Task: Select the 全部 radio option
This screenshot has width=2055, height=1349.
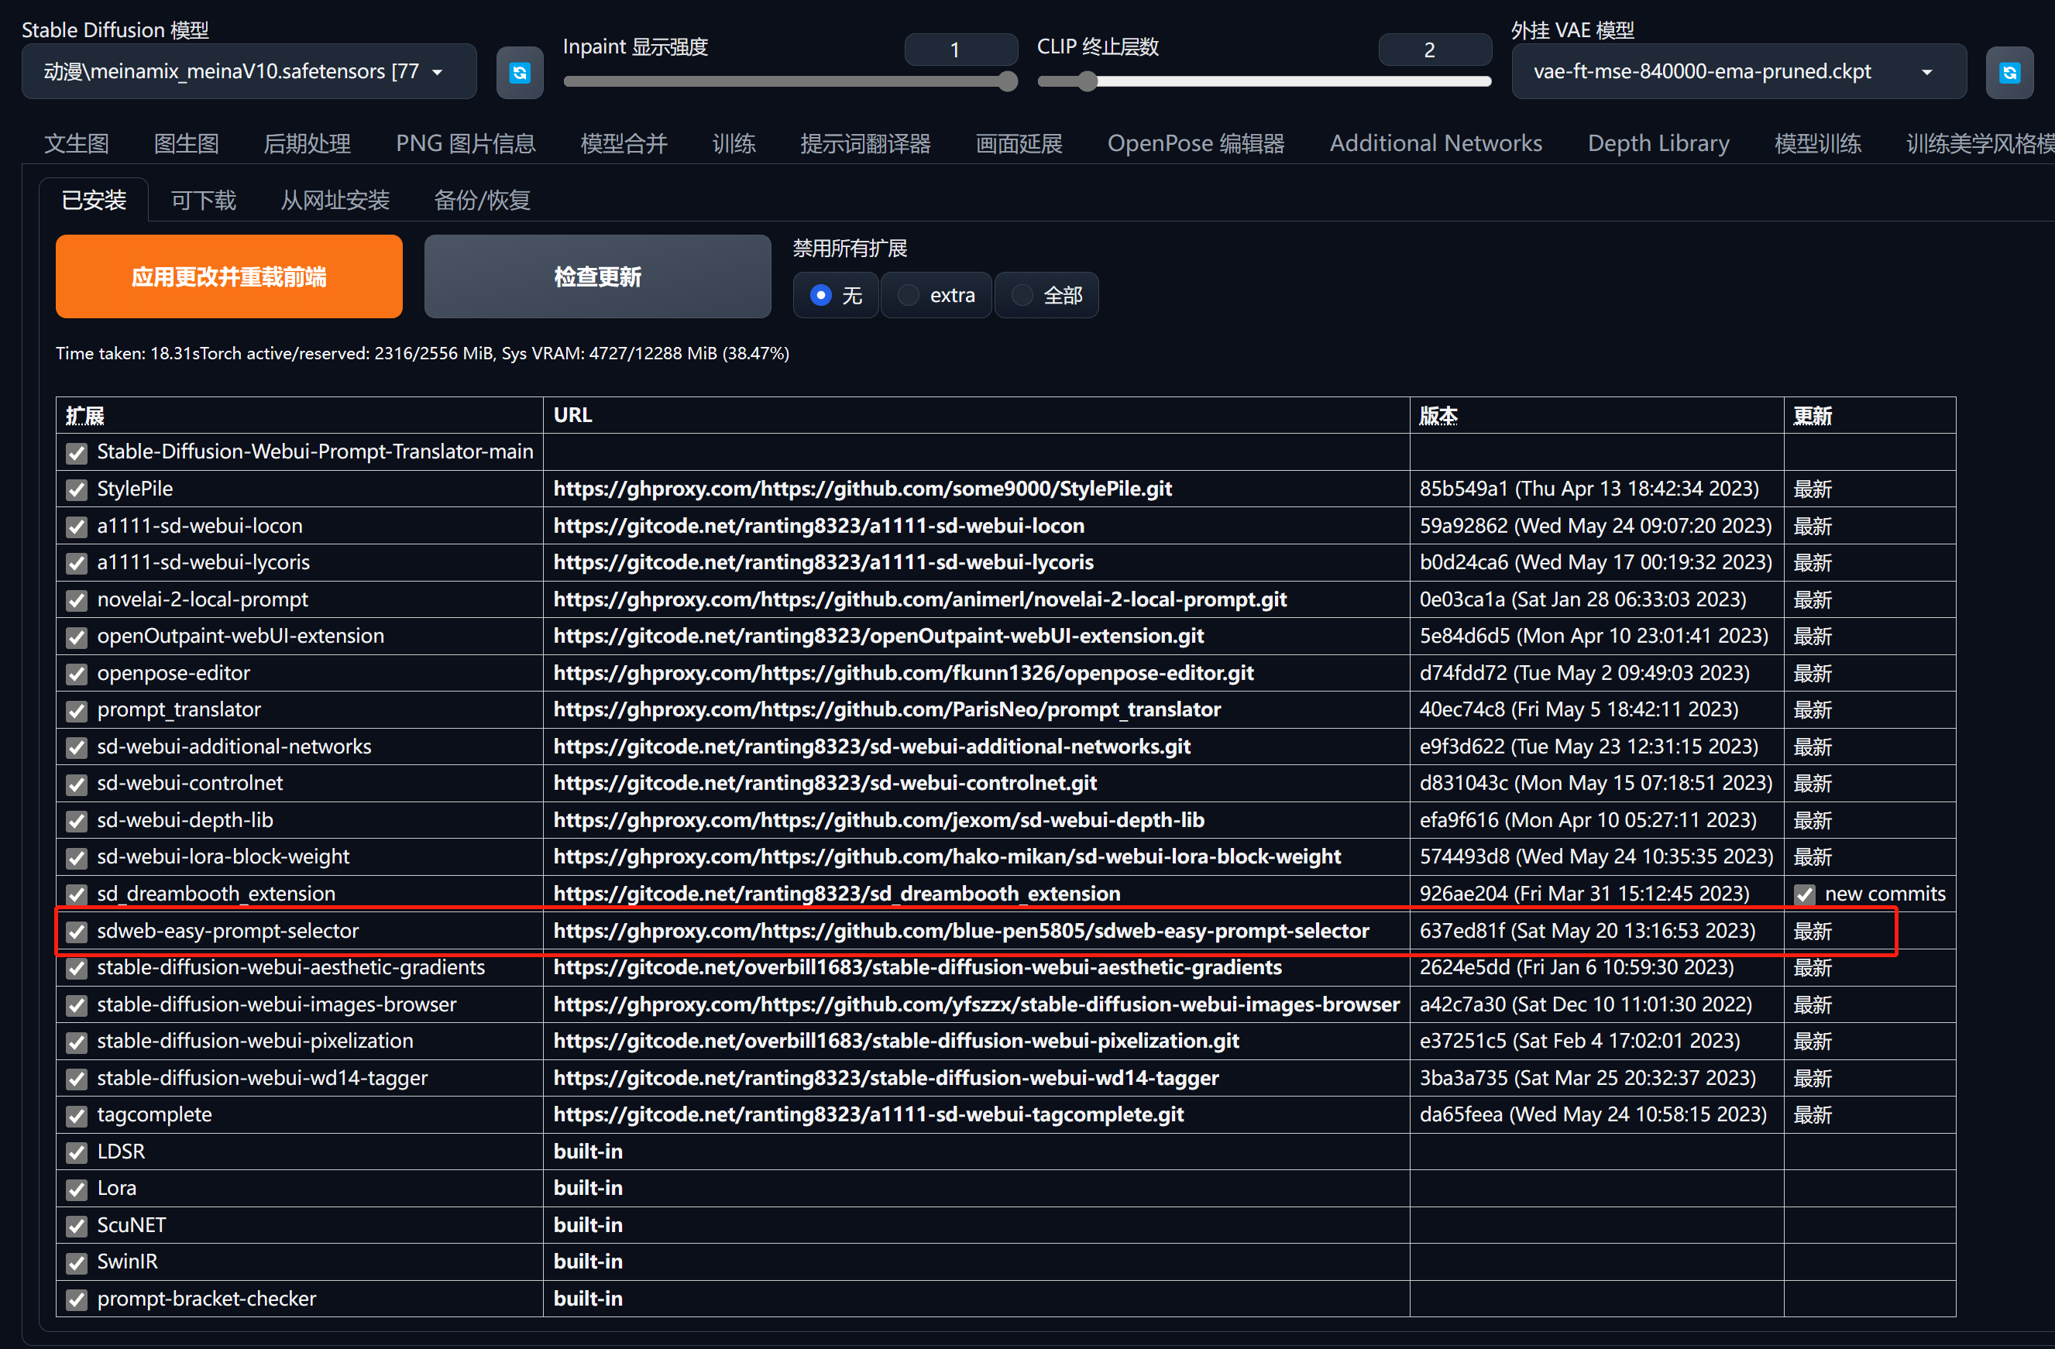Action: pyautogui.click(x=1046, y=296)
